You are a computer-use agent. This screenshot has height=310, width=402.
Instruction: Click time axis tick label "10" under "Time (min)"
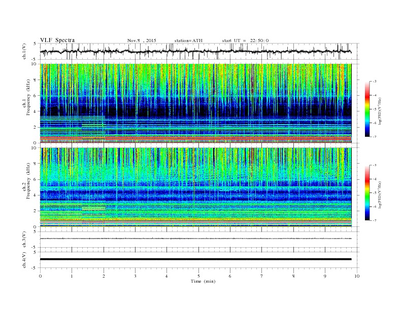(x=357, y=276)
